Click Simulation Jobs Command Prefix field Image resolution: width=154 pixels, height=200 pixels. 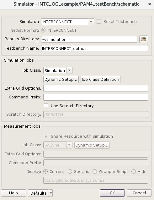[96, 97]
